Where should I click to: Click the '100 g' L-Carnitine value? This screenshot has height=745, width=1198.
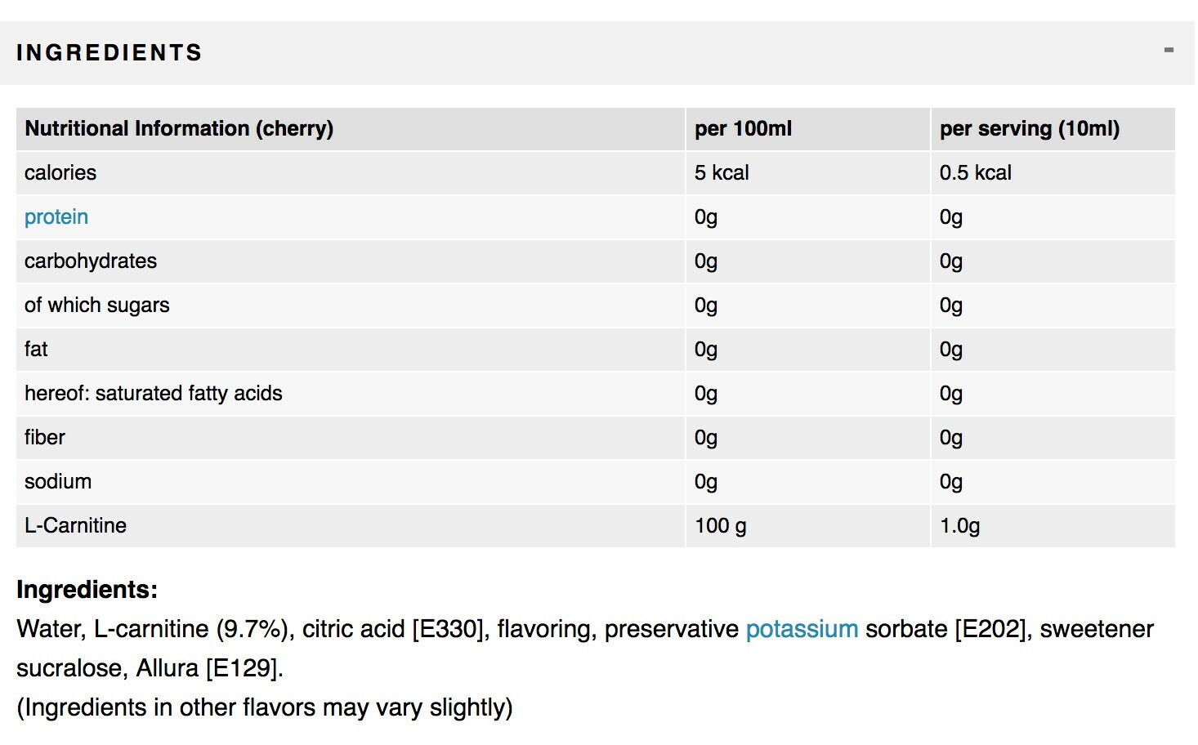pos(720,526)
